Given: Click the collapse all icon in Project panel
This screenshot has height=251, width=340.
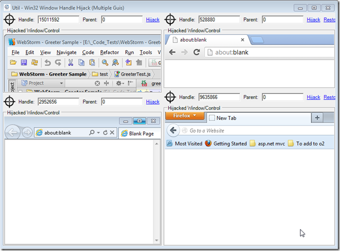Looking at the screenshot, I should [x=107, y=83].
